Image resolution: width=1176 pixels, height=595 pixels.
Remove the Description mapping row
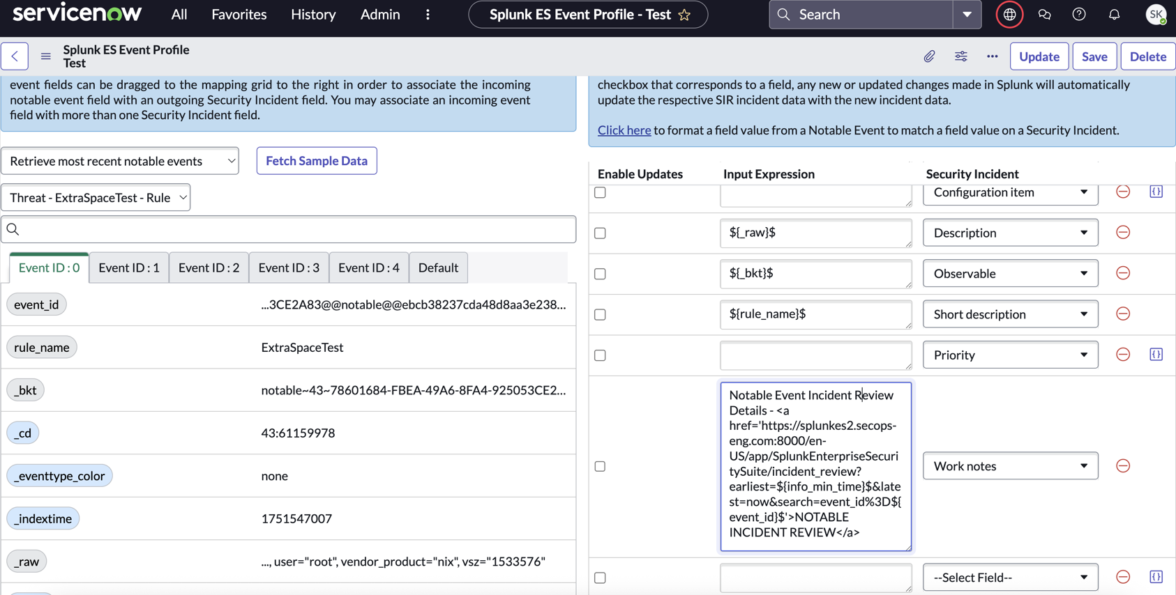coord(1123,233)
